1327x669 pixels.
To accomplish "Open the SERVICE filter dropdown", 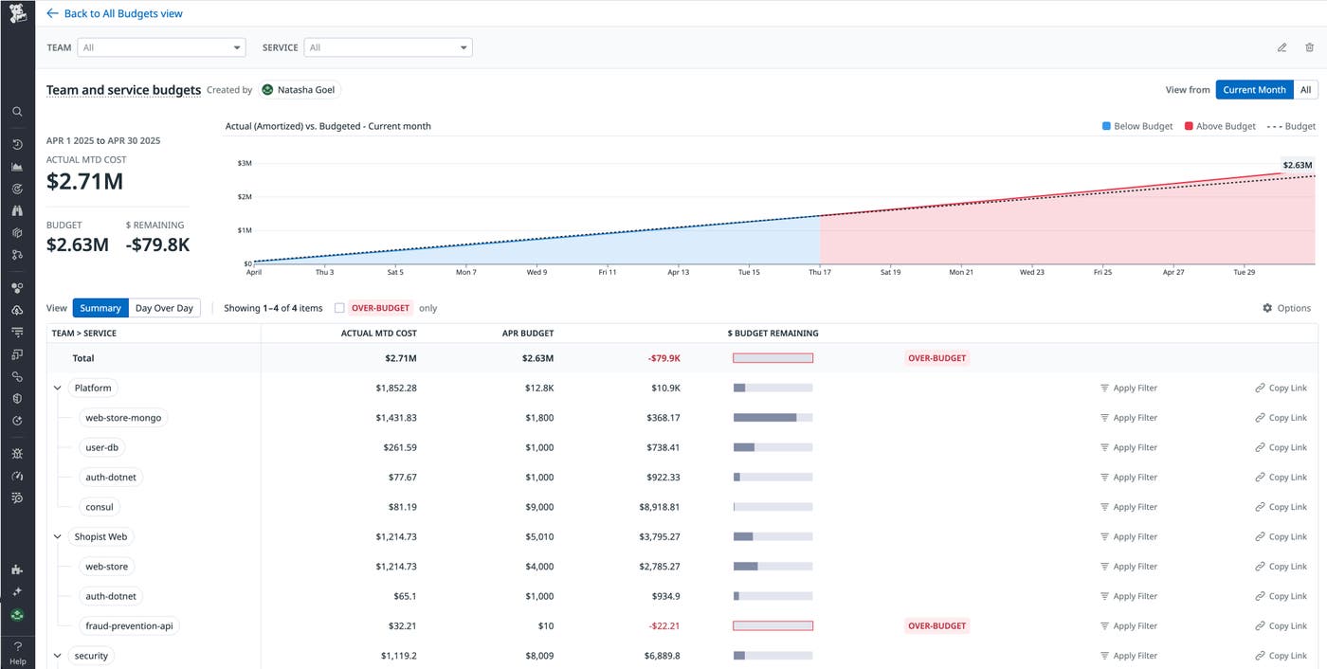I will 388,47.
